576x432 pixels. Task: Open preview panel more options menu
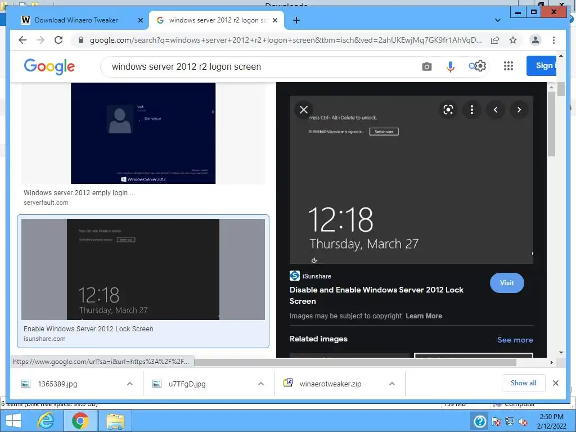click(472, 110)
